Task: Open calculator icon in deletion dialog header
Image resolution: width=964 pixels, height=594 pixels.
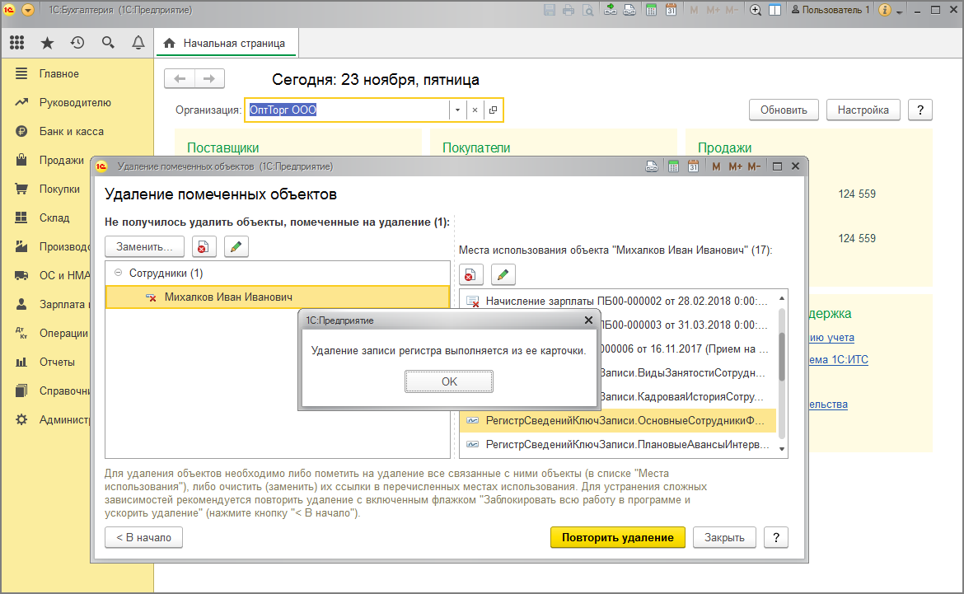Action: point(674,166)
